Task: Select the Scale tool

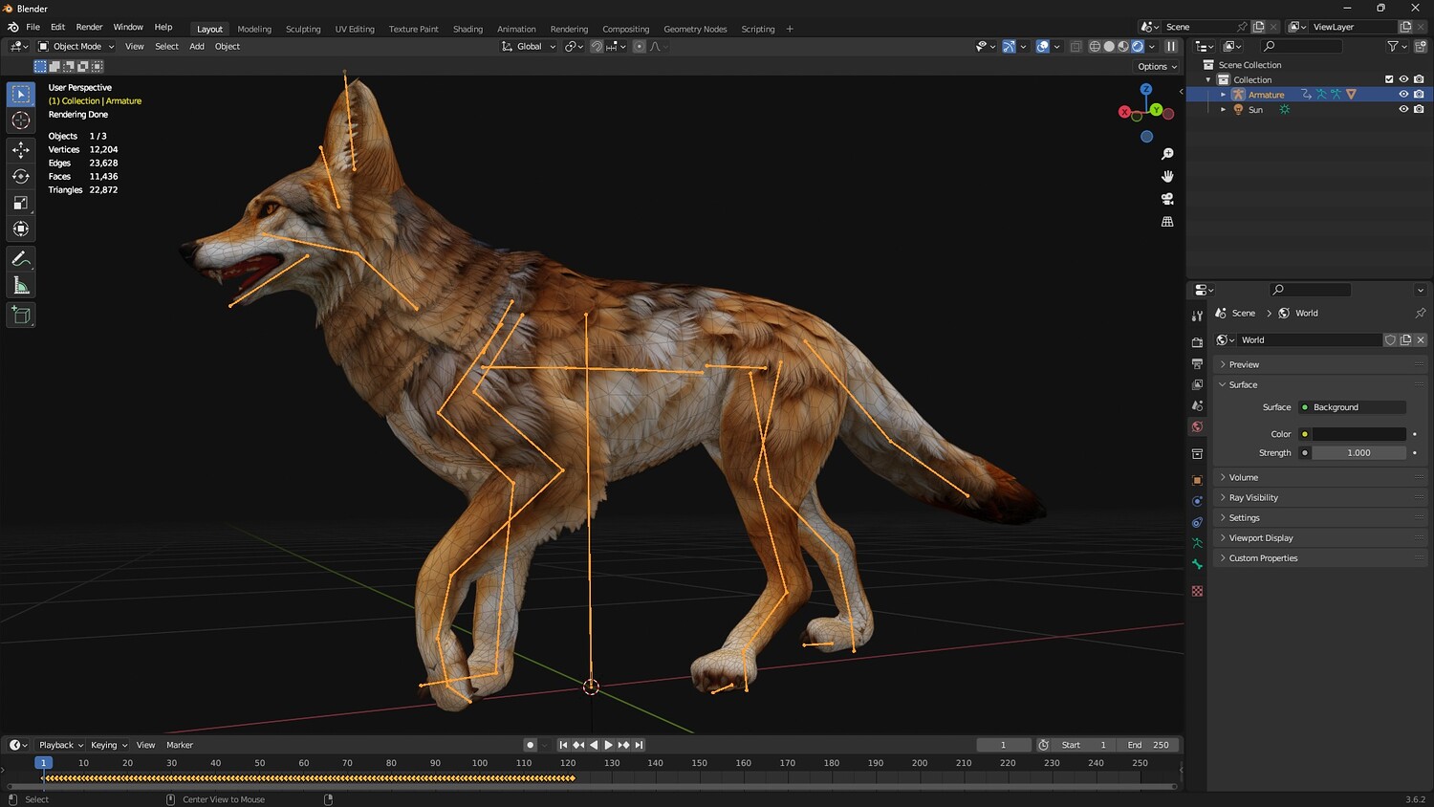Action: 21,203
